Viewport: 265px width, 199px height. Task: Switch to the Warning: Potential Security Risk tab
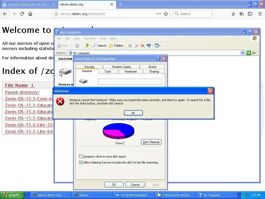[29, 4]
